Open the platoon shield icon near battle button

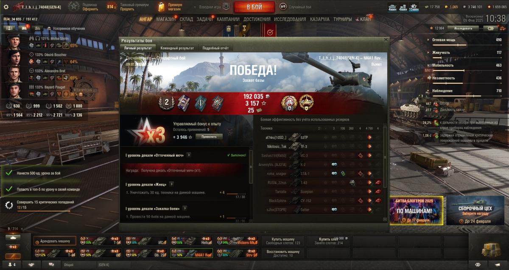226,7
